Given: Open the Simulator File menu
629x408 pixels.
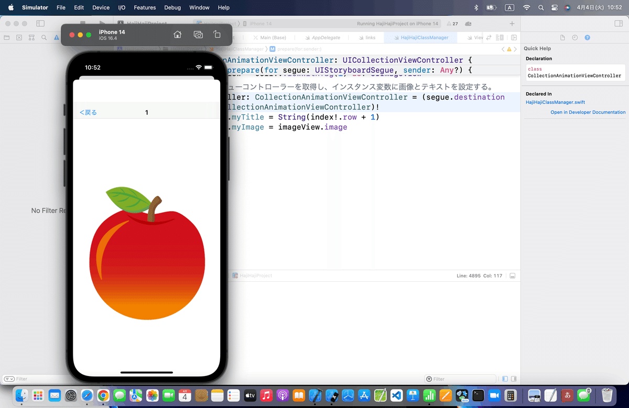Looking at the screenshot, I should [x=61, y=8].
